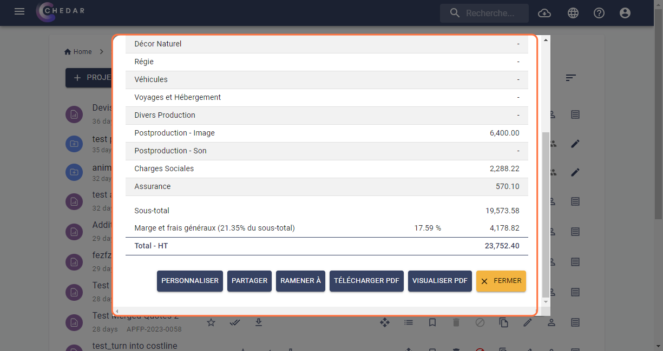Click pencil icon on the anim row

click(575, 172)
